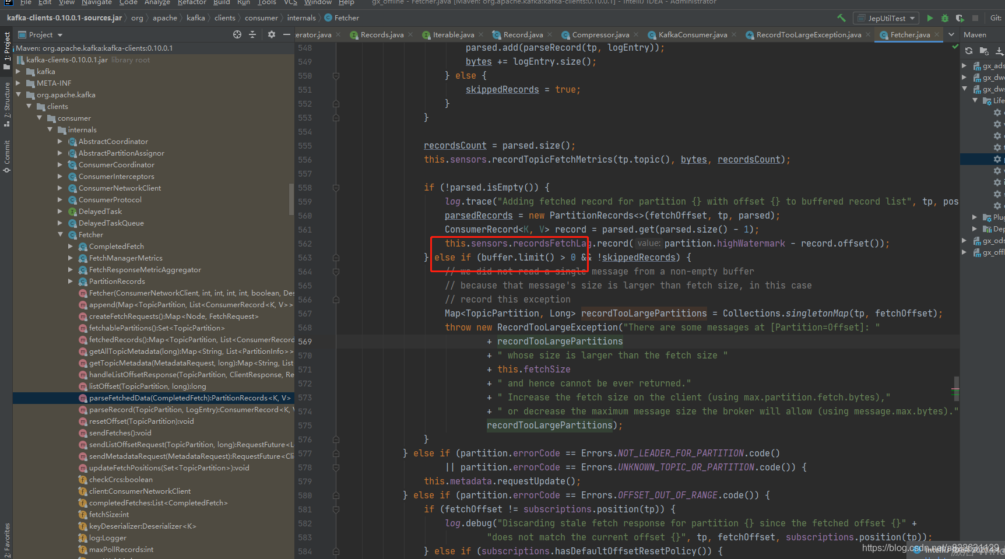Expand the PartitionRecords node
This screenshot has height=559, width=1005.
(x=71, y=282)
